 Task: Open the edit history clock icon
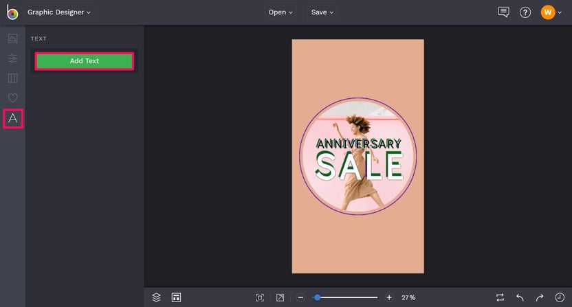coord(560,297)
